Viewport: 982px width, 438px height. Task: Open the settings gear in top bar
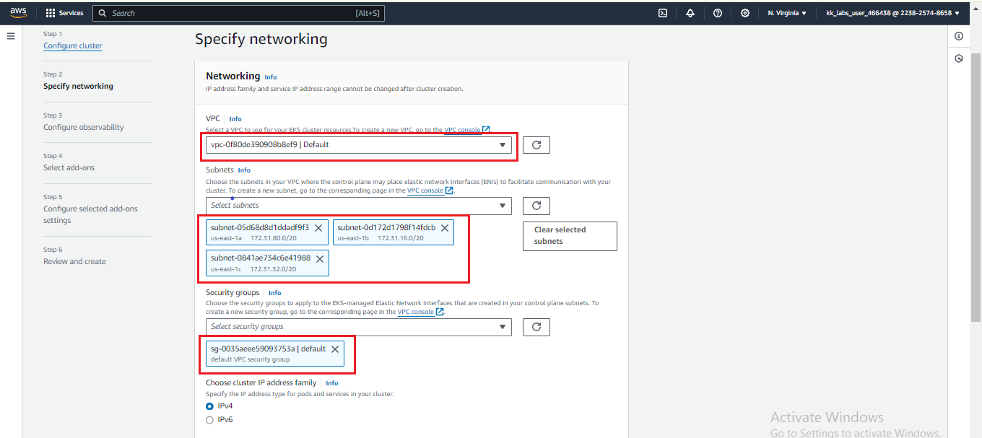(744, 12)
